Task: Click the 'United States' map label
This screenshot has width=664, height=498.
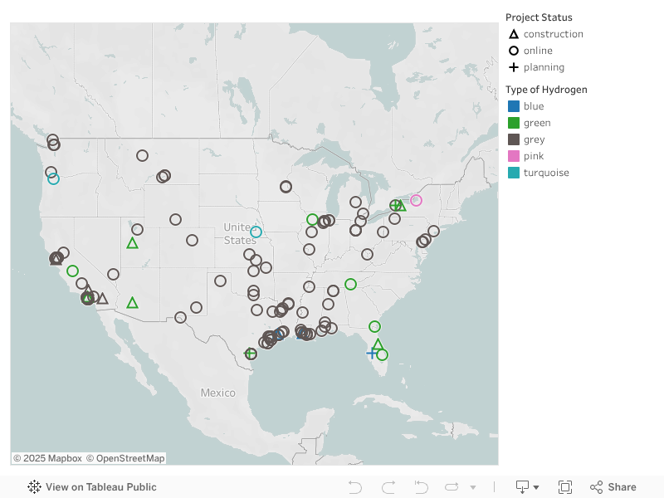Action: coord(240,234)
